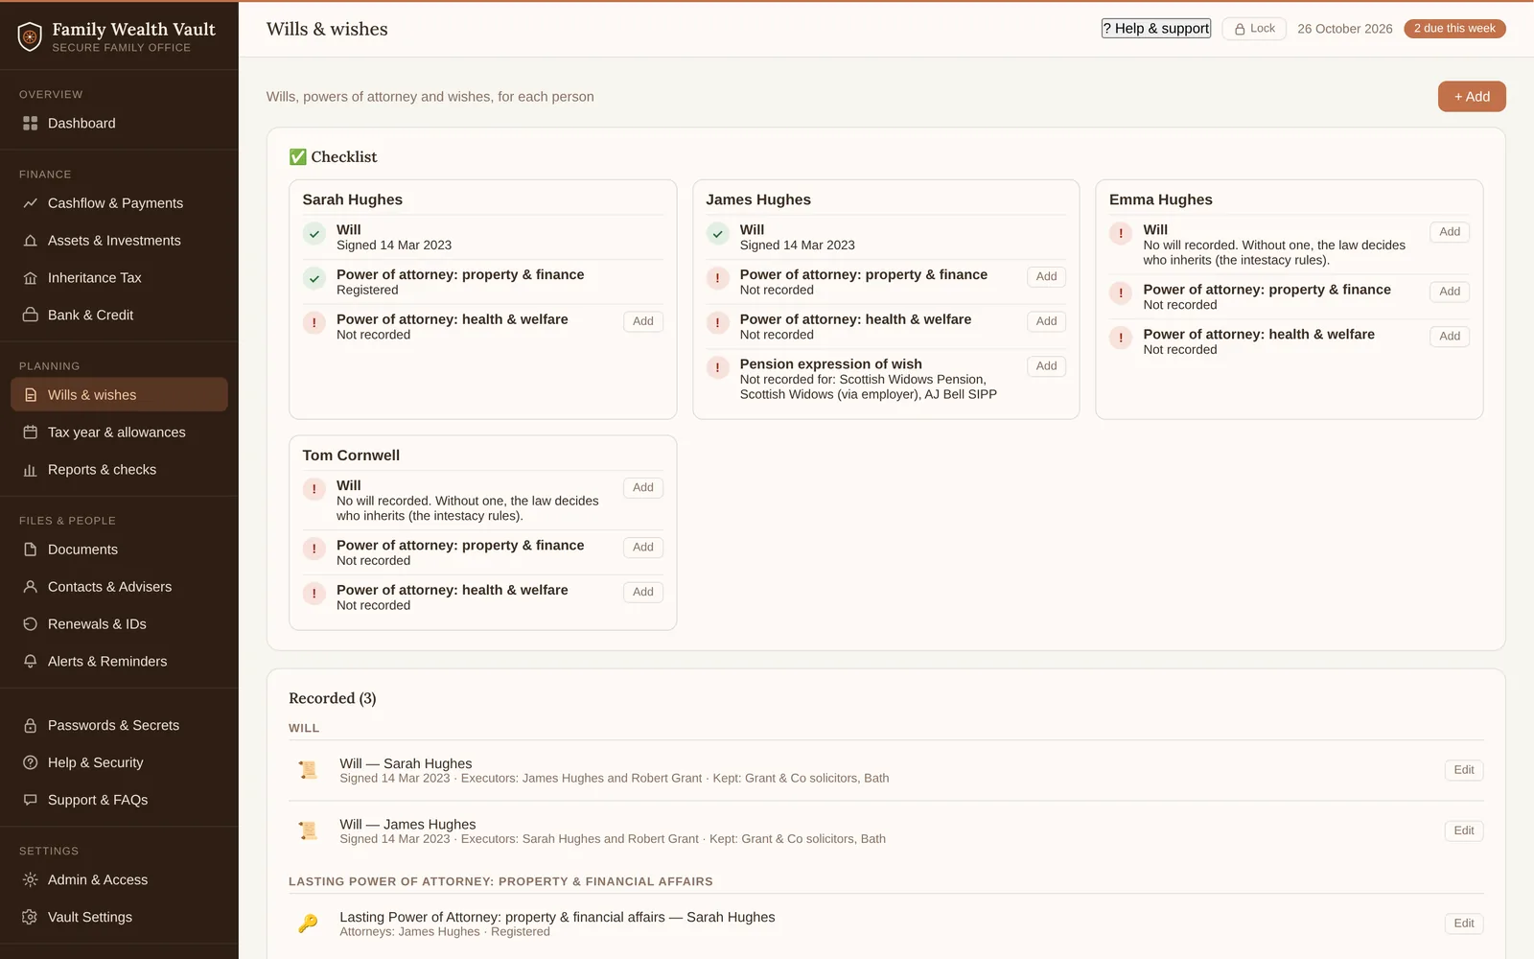Click the 2 due this week badge

coord(1454,29)
